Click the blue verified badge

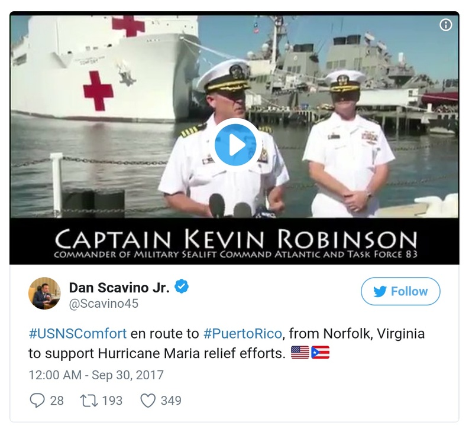[182, 287]
